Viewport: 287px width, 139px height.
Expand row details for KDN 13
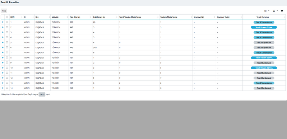3,83
